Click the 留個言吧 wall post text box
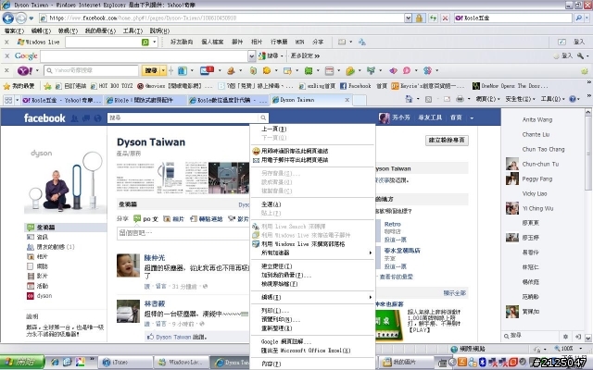The image size is (593, 370). (183, 233)
